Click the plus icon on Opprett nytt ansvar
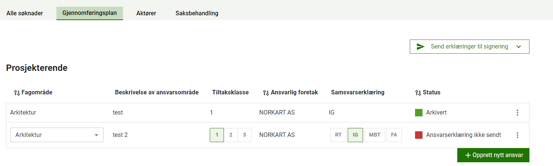The width and height of the screenshot is (553, 166). tap(468, 155)
